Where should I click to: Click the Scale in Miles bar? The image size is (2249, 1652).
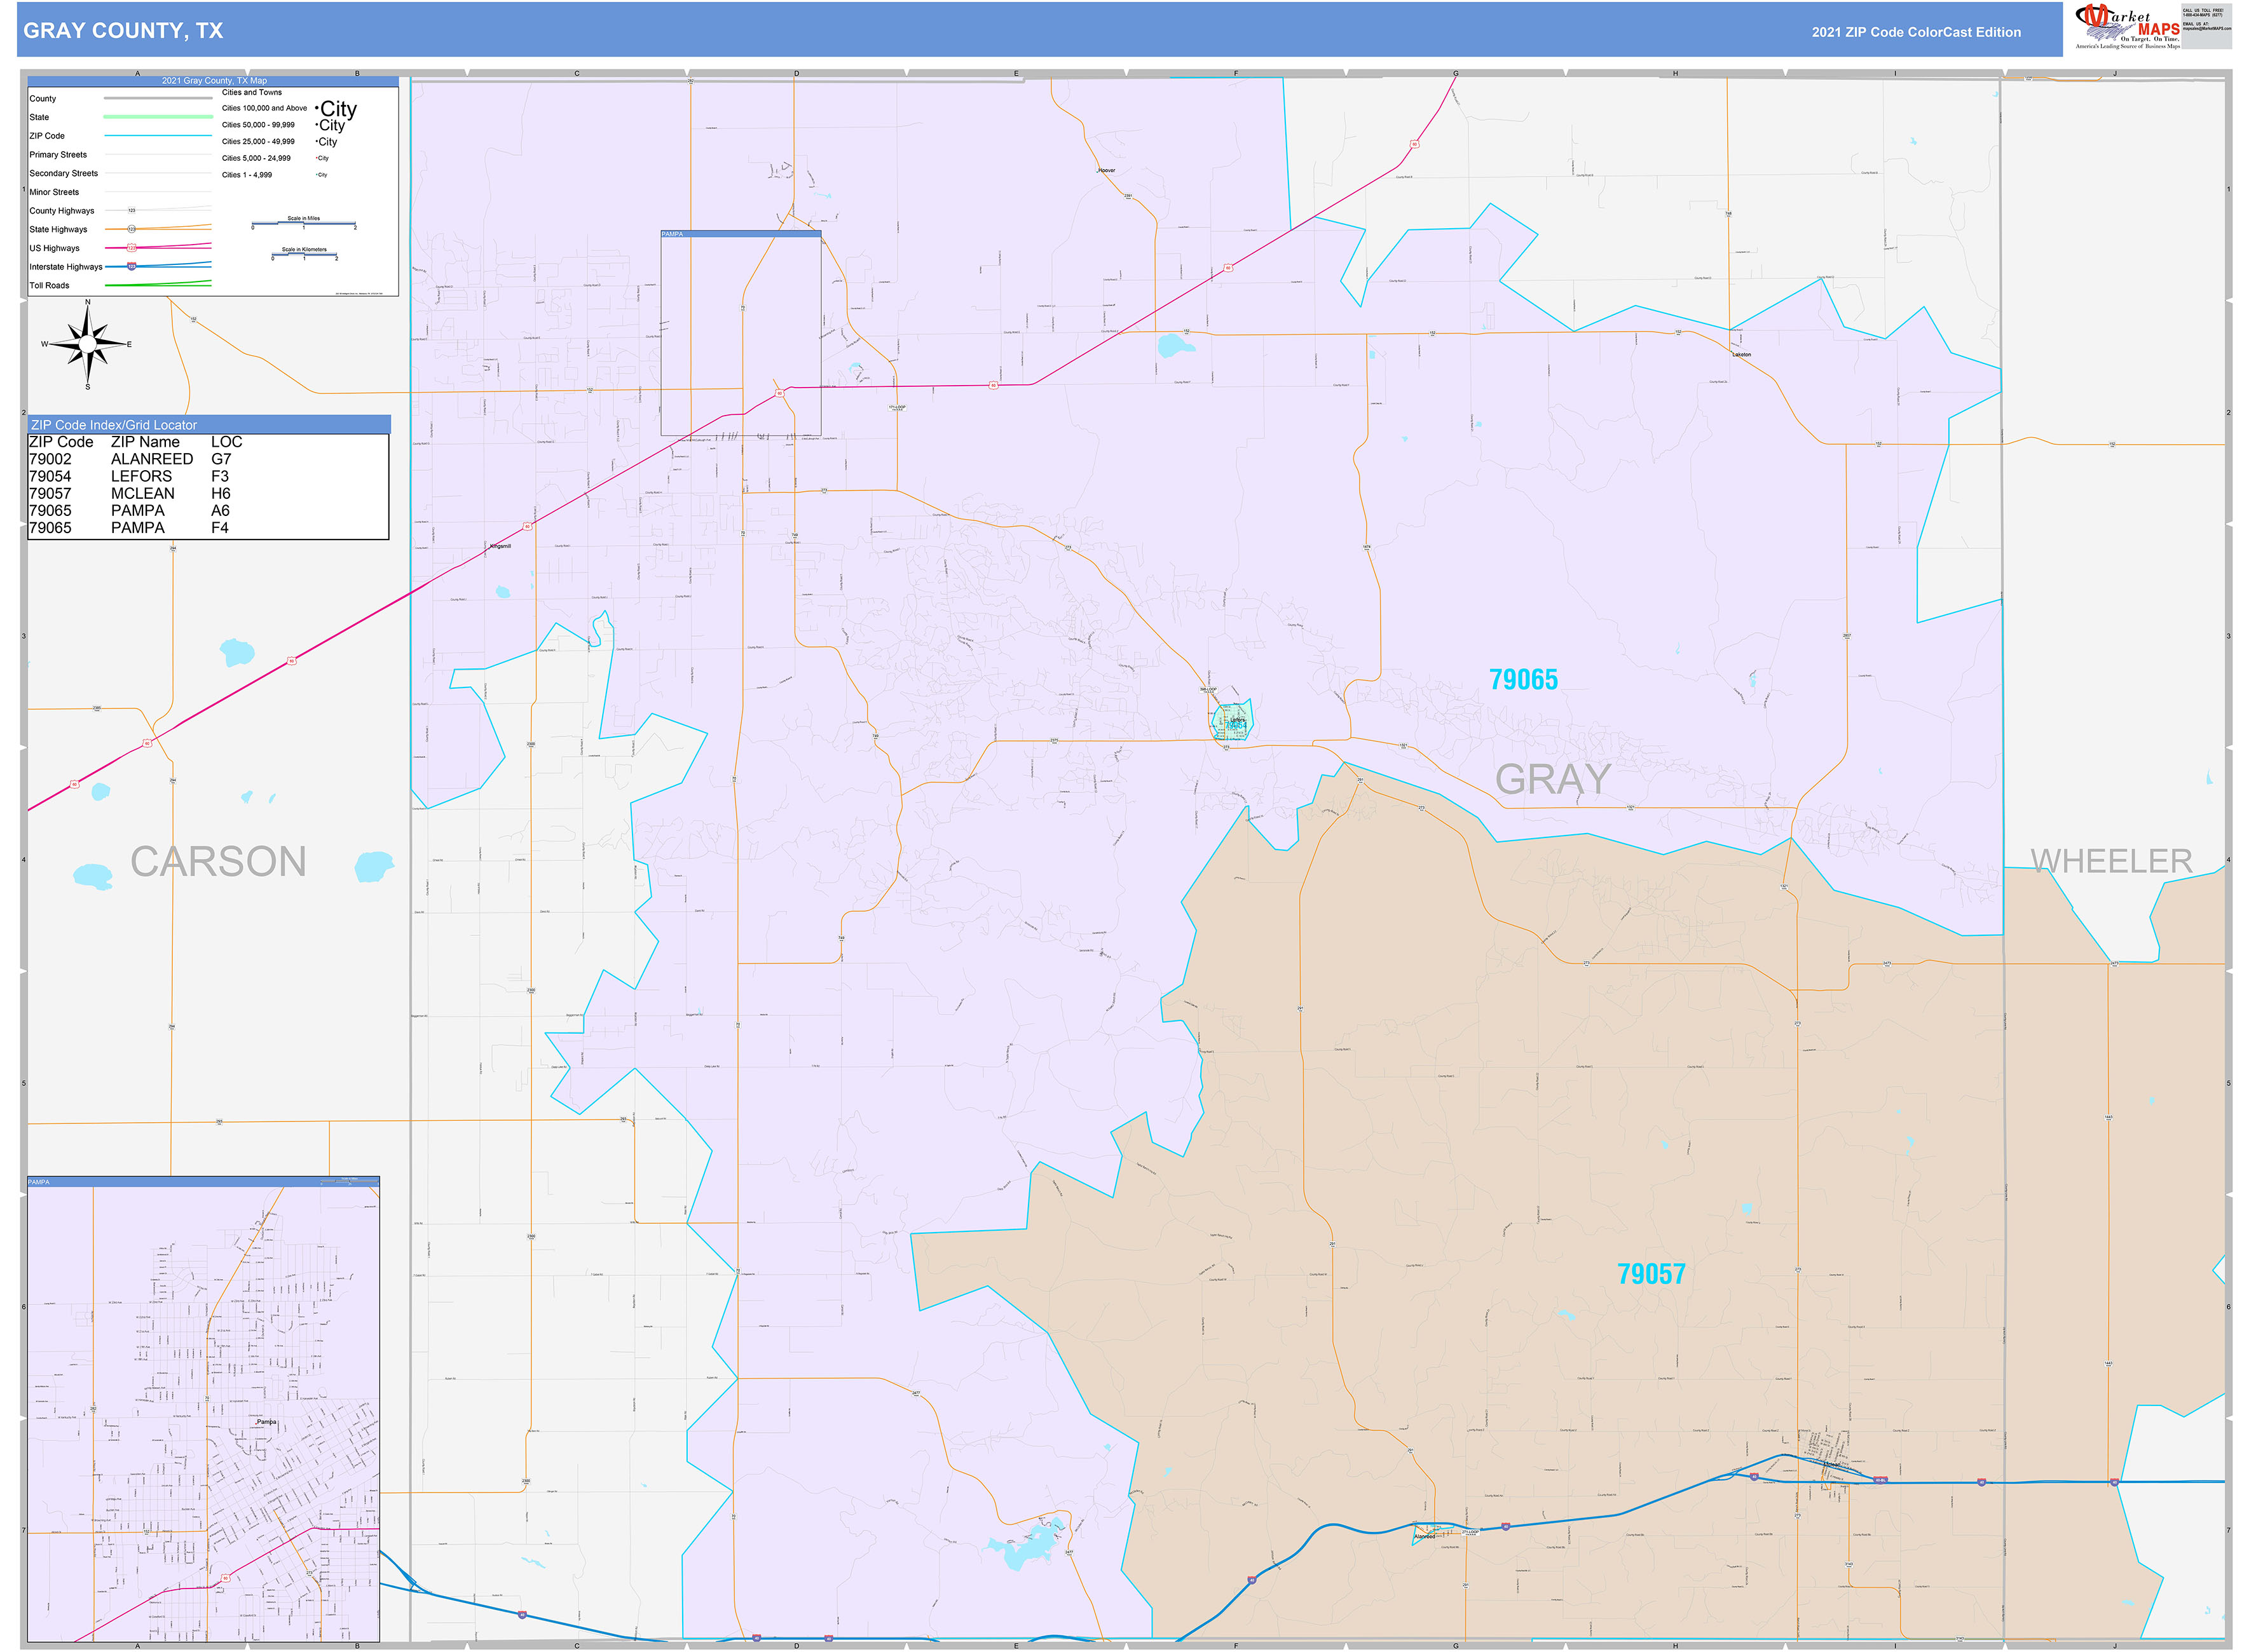tap(303, 223)
